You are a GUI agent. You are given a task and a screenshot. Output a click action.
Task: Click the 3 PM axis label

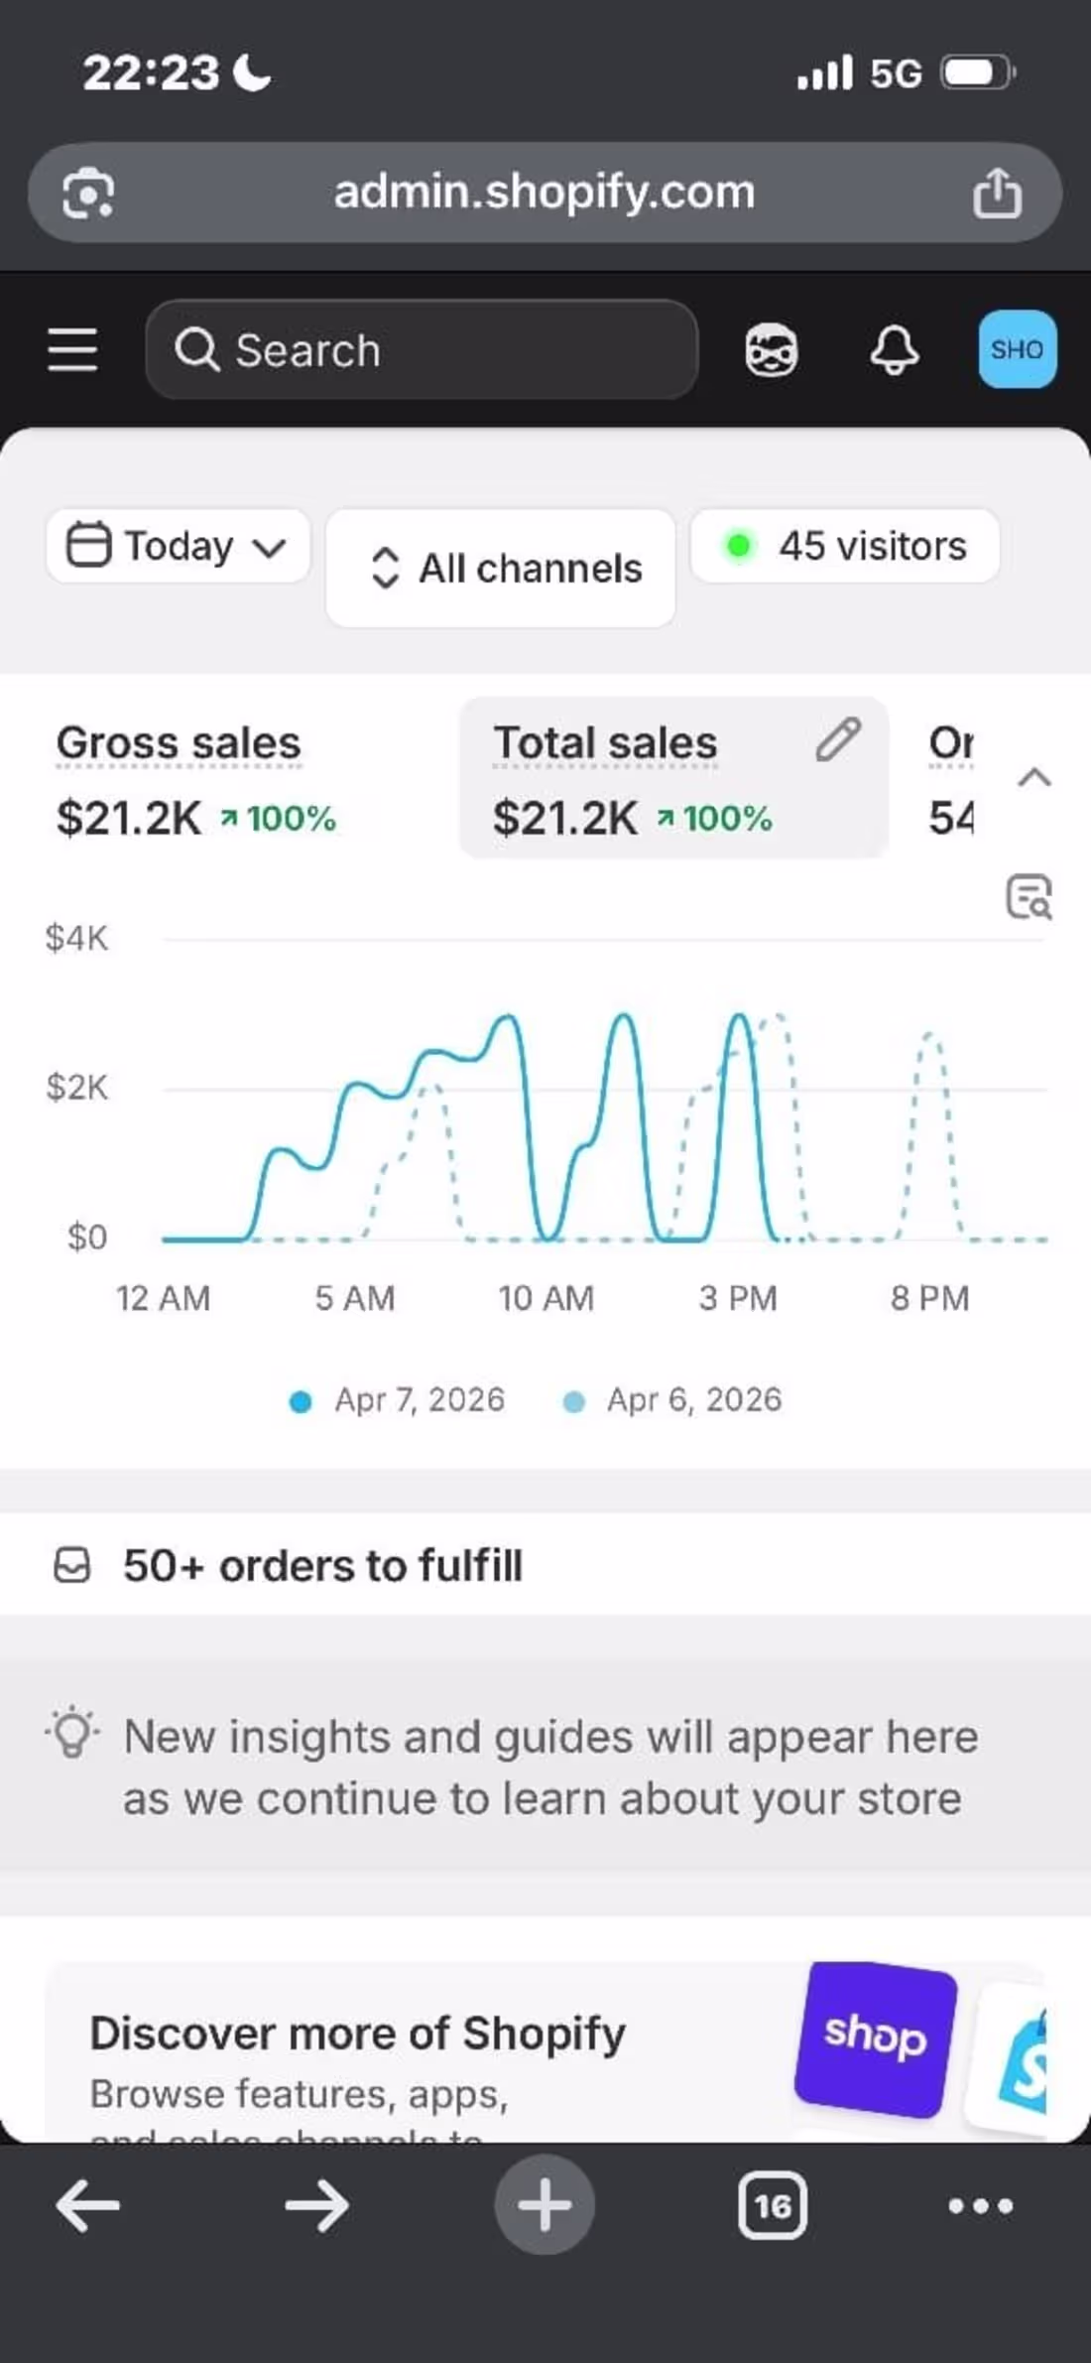pyautogui.click(x=738, y=1298)
